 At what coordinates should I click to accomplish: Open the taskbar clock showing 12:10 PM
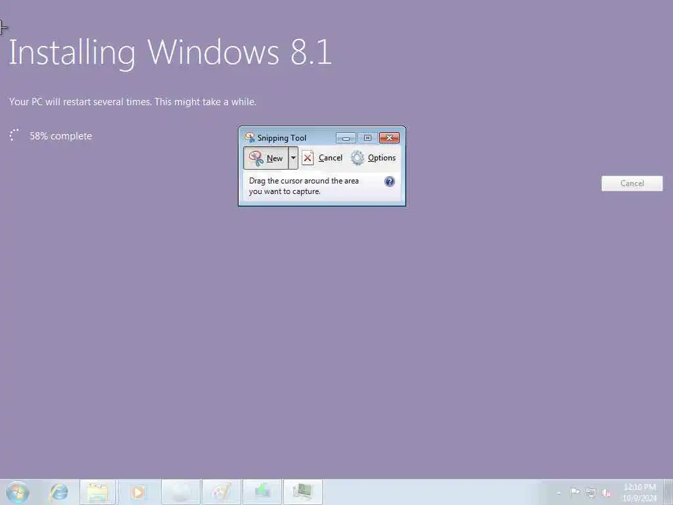click(x=639, y=492)
